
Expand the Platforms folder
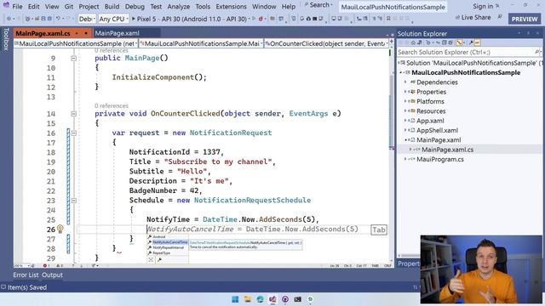(405, 102)
